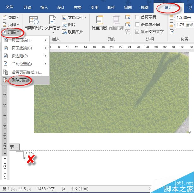
Task: Expand 页面底端(B) submenu
Action: point(26,48)
